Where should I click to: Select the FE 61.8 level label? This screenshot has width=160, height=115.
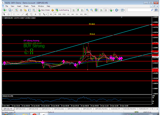point(92,34)
